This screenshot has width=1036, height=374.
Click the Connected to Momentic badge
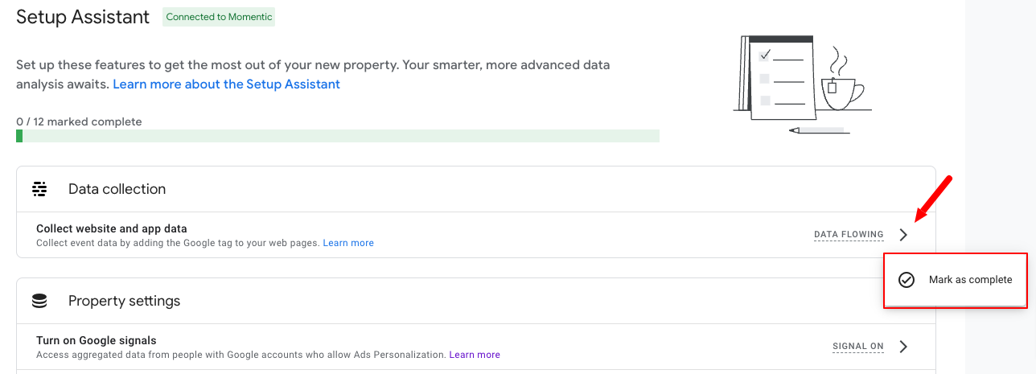point(219,17)
